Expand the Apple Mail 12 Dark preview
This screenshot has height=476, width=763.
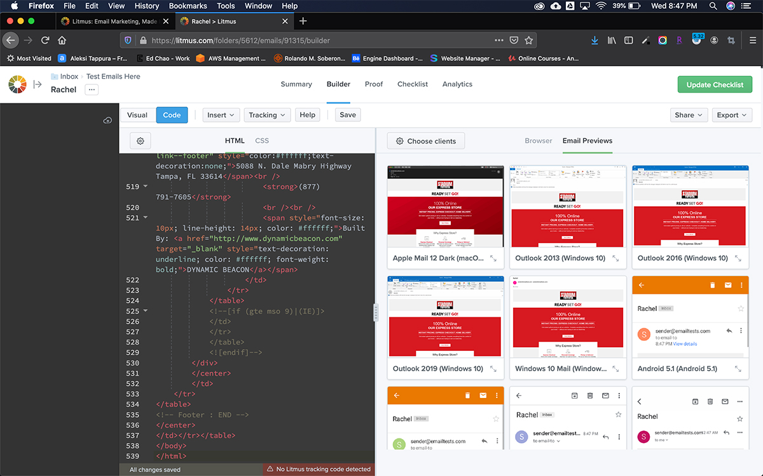(493, 258)
